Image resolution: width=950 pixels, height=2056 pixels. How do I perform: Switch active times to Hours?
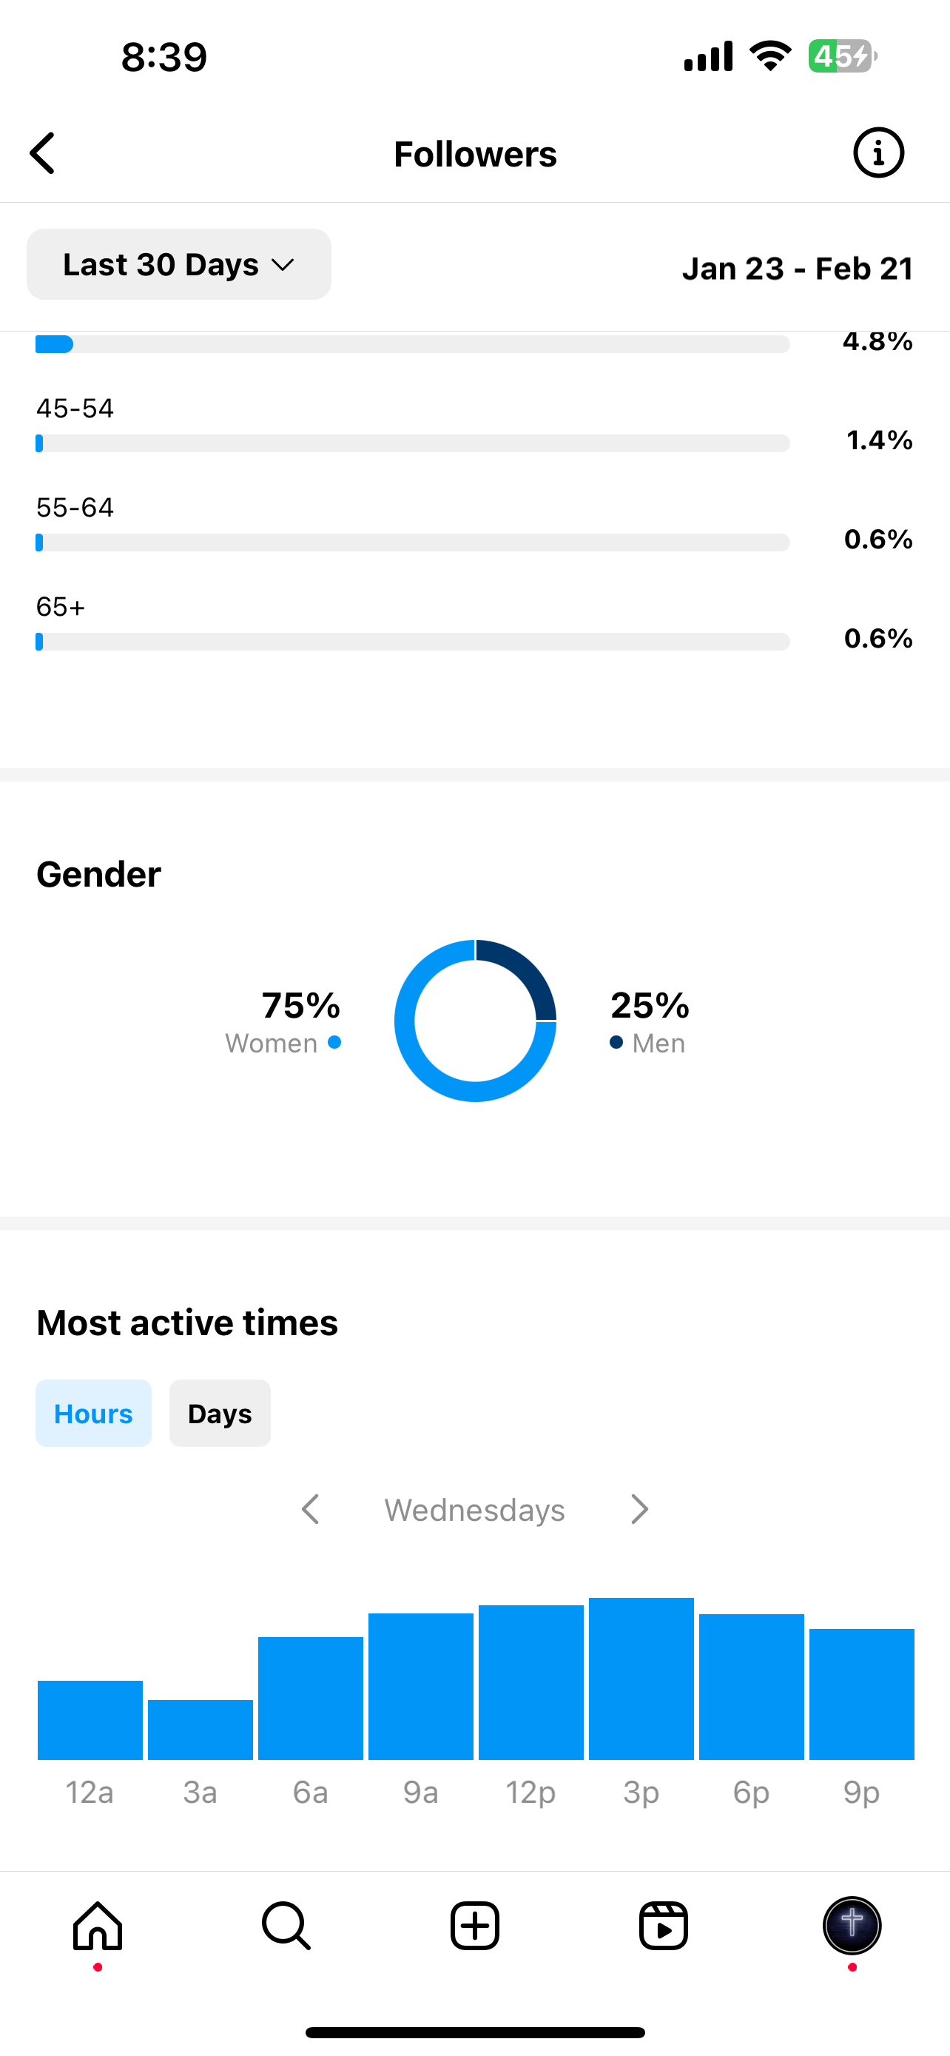[93, 1414]
